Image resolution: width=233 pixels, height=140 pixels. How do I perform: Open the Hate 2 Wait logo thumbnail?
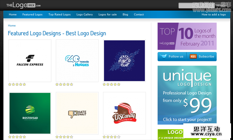pyautogui.click(x=77, y=113)
